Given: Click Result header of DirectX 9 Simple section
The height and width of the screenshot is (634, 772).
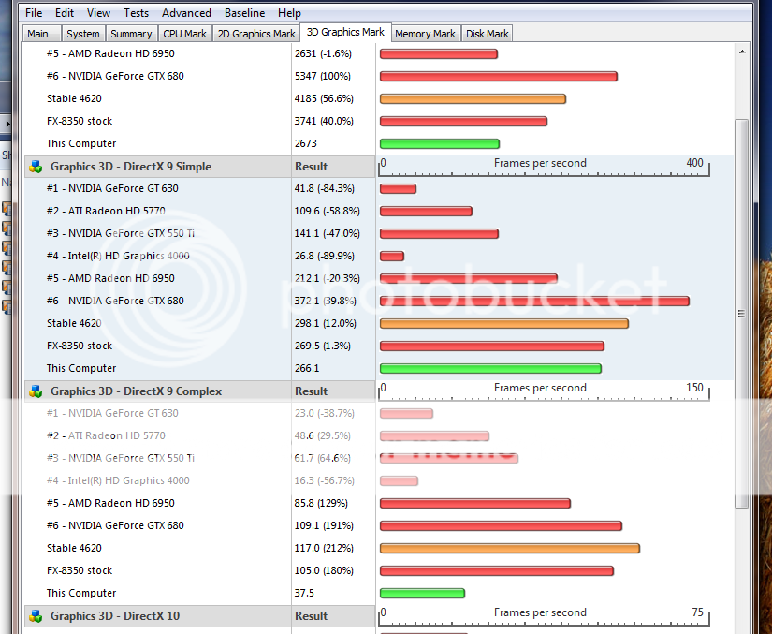Looking at the screenshot, I should [312, 167].
